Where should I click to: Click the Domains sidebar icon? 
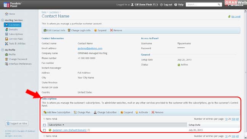(x=6, y=29)
